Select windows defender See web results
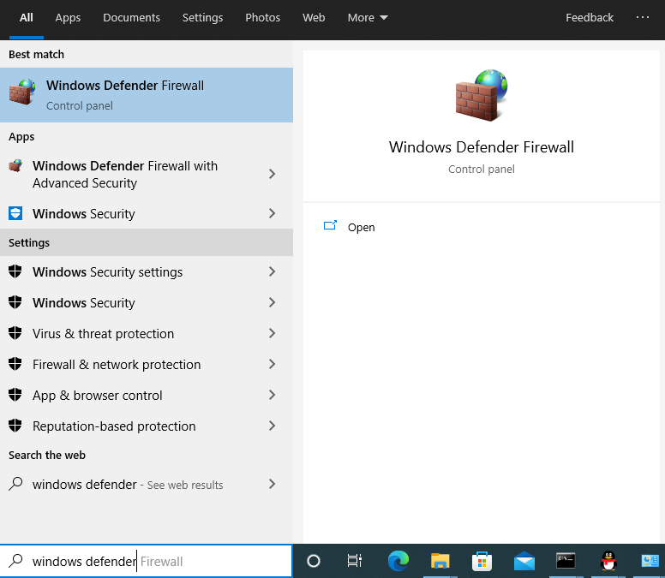Screen dimensions: 665x578 pos(147,484)
